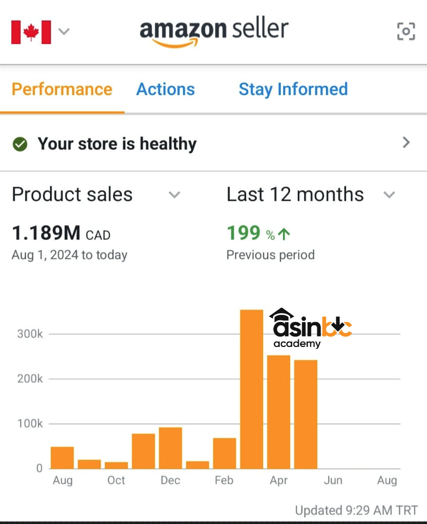Tap the Updated 9:29 AM TRT timestamp

click(356, 510)
